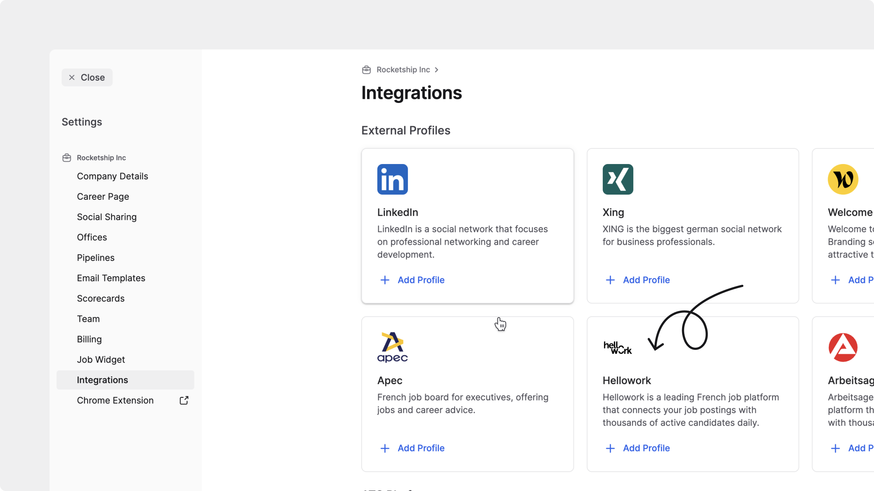Click the Welcome to the Jungle logo
Screen dimensions: 874x491
tap(843, 179)
